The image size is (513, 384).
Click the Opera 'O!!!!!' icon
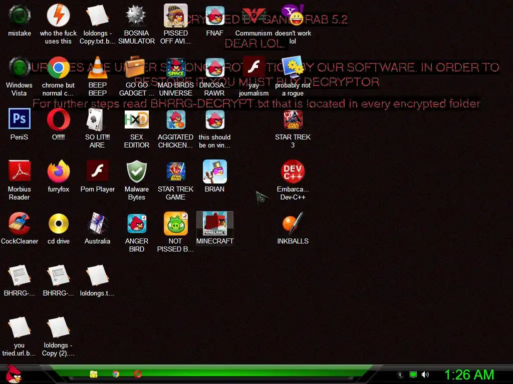click(58, 119)
